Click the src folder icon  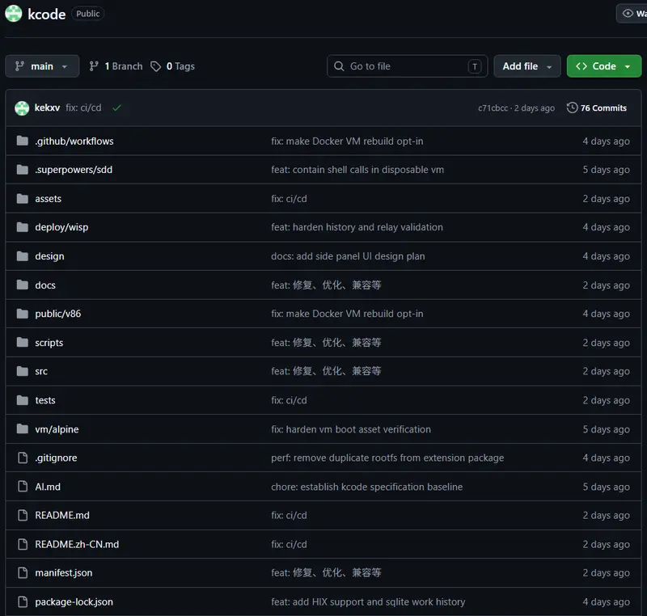point(23,371)
